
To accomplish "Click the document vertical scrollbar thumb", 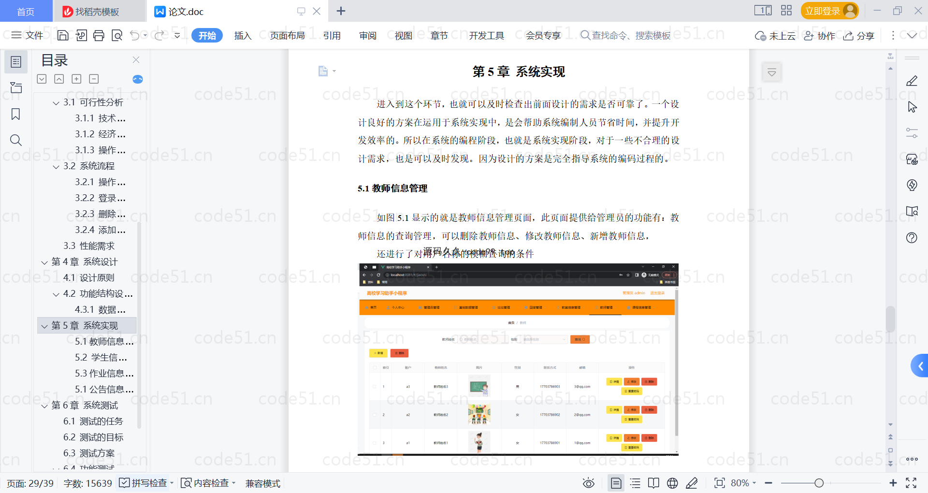I will pyautogui.click(x=890, y=319).
